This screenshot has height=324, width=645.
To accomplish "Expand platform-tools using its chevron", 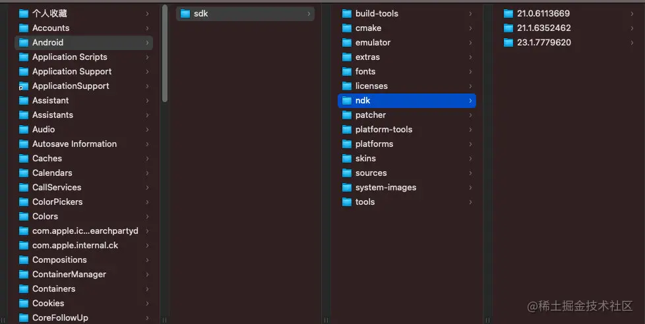I will point(471,130).
